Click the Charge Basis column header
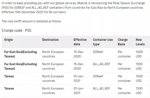The height and width of the screenshot is (98, 150). click(x=123, y=42)
